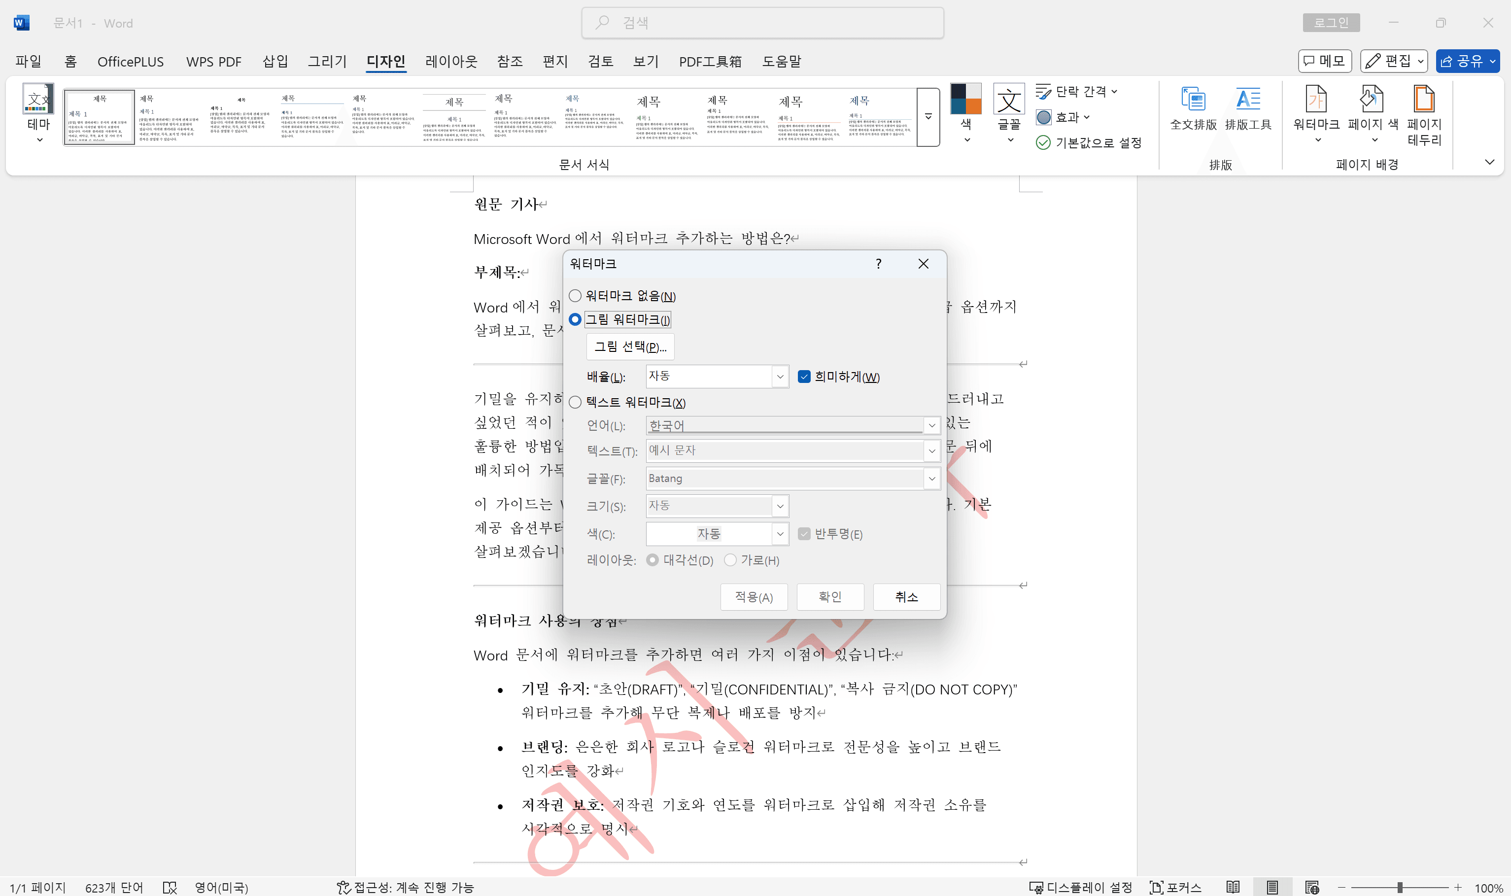This screenshot has height=896, width=1511.
Task: Select Text watermark (텍스트 워터마크) radio
Action: (x=575, y=402)
